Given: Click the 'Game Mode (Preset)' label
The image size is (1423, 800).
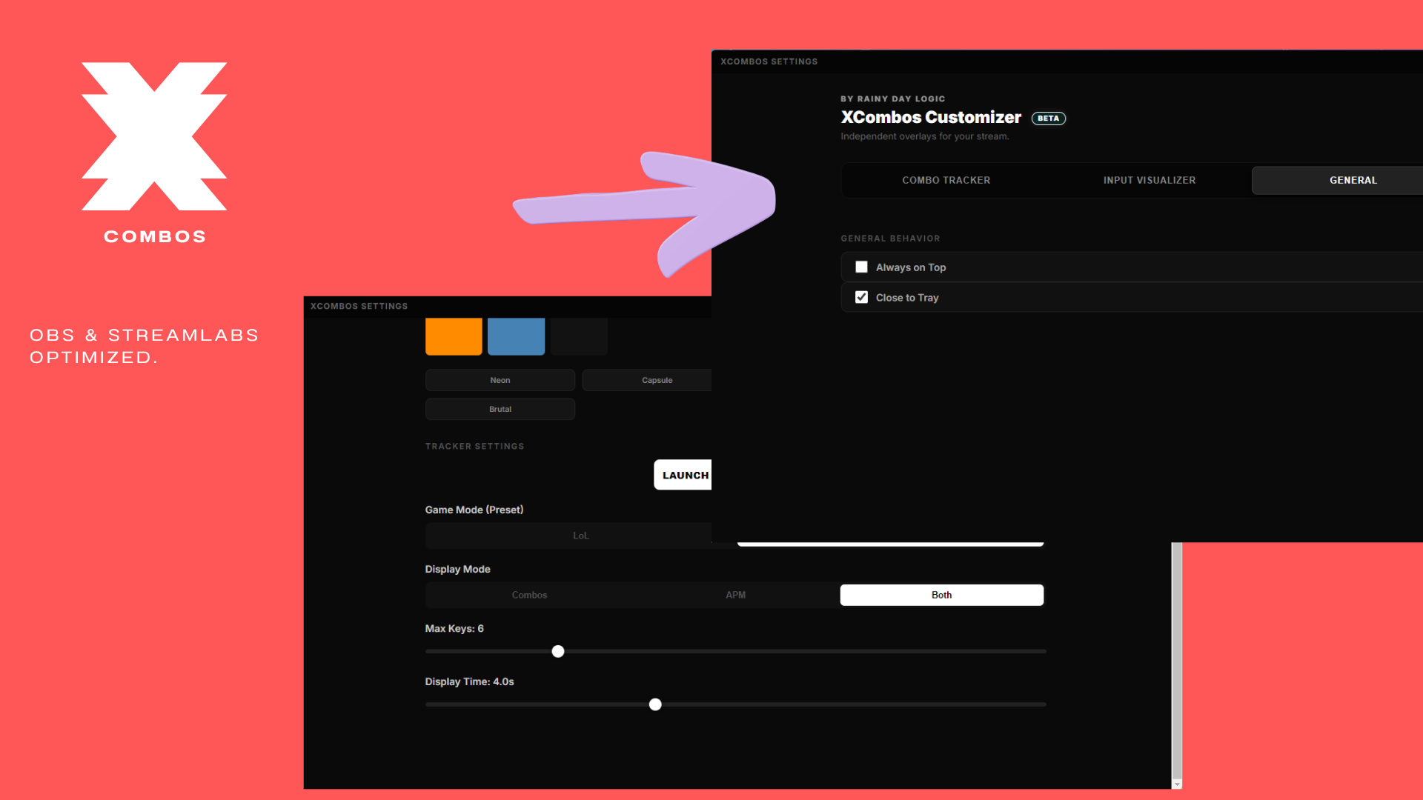Looking at the screenshot, I should point(474,510).
